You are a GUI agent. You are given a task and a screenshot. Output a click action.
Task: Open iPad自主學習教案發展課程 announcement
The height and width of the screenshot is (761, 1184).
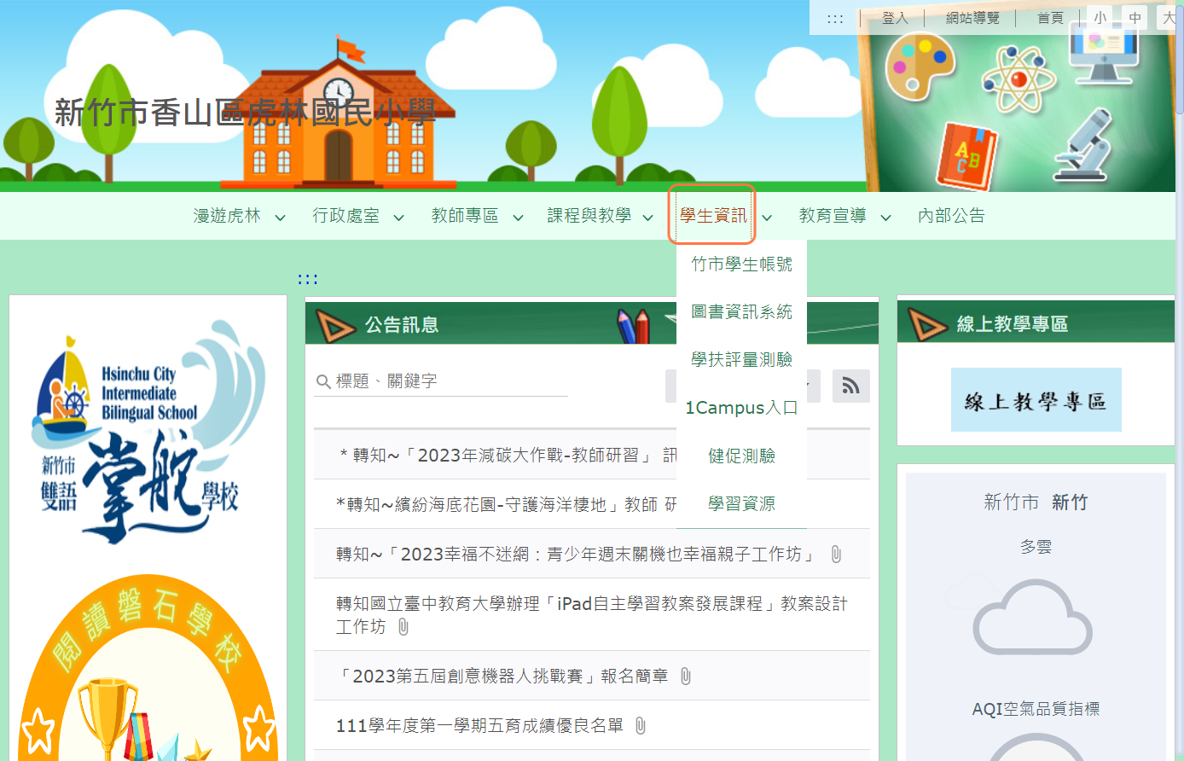tap(591, 615)
